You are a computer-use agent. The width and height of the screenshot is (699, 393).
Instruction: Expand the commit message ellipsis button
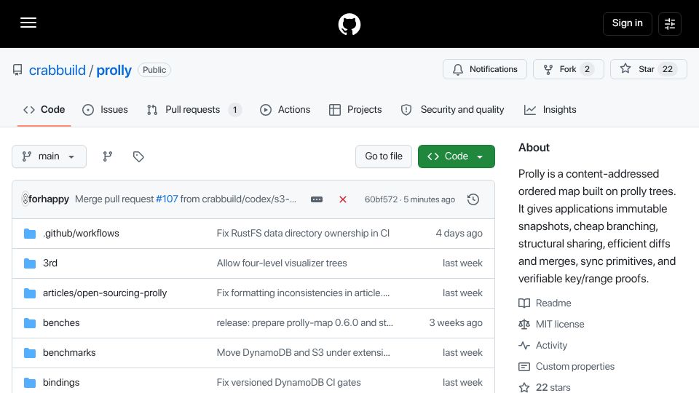pyautogui.click(x=317, y=199)
